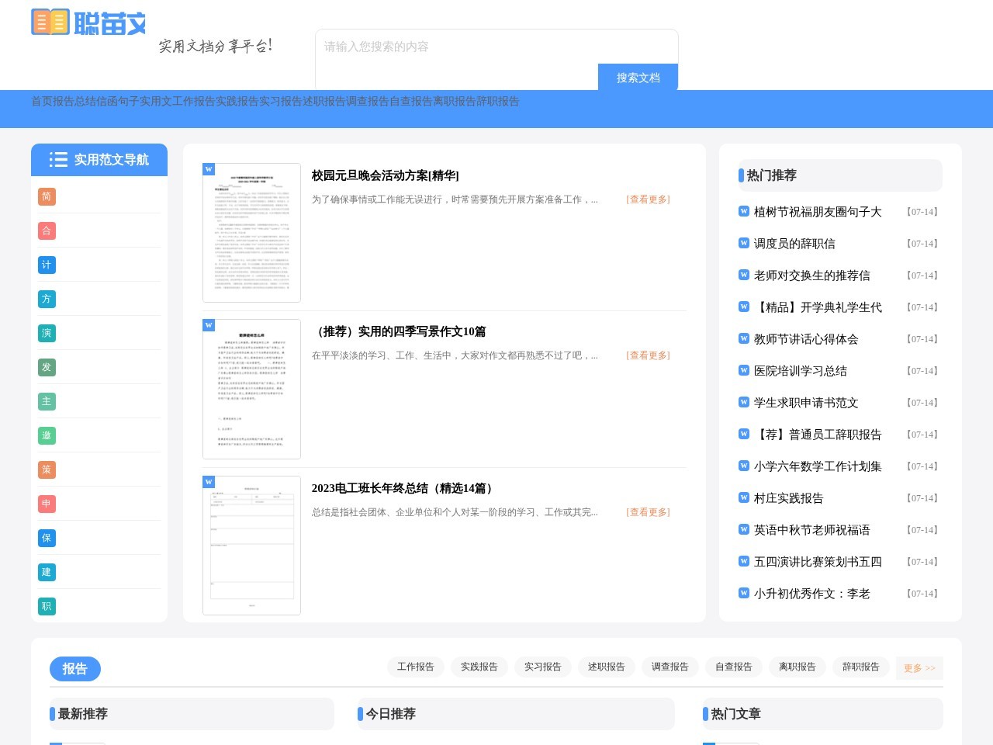Select the 离职报告 tag pill in 报告 section
Image resolution: width=993 pixels, height=745 pixels.
coord(798,667)
